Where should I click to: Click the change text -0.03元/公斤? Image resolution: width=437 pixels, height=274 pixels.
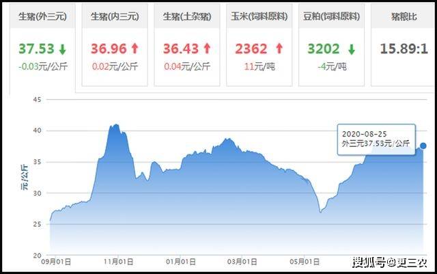click(43, 66)
